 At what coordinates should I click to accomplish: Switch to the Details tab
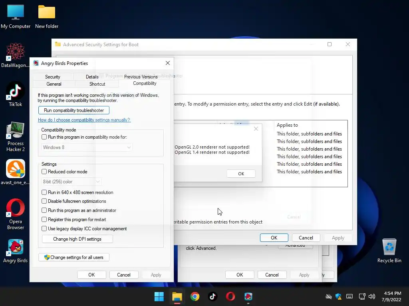[x=92, y=77]
